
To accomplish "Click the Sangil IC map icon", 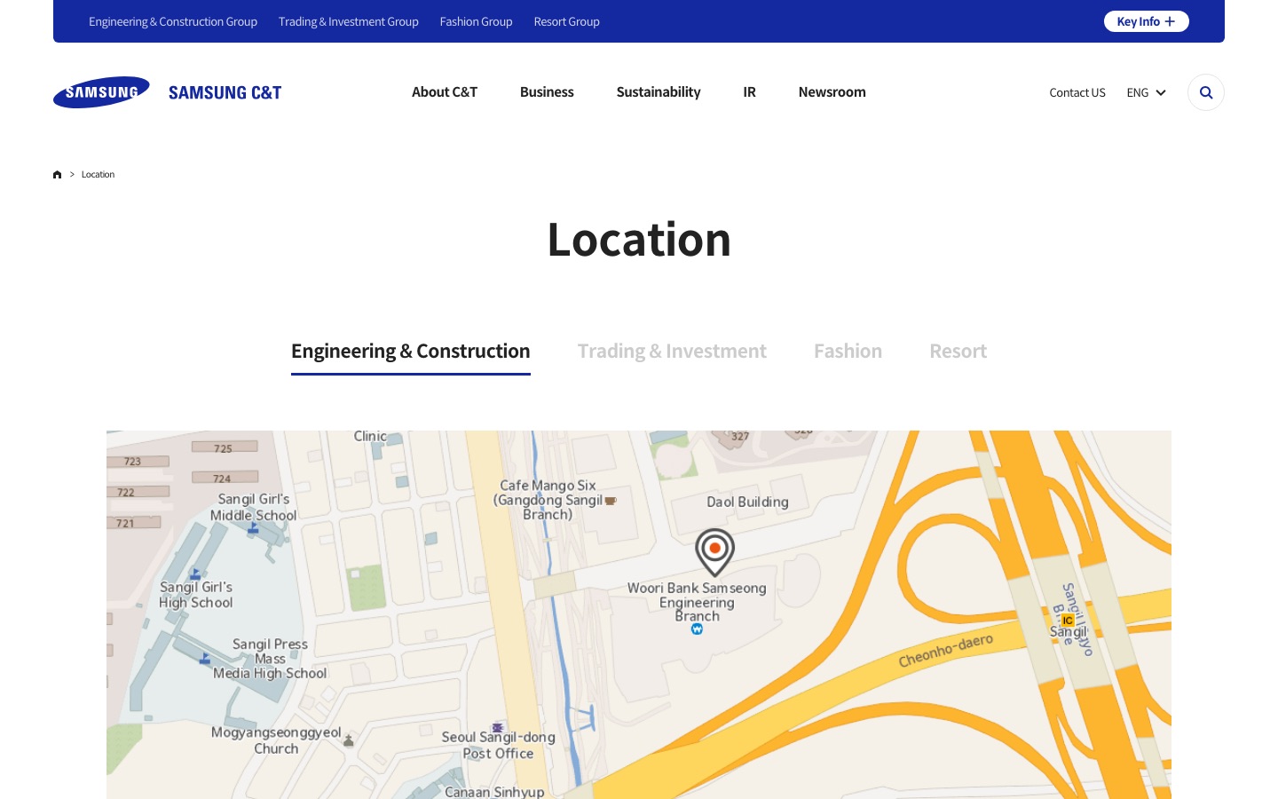I will (1068, 621).
